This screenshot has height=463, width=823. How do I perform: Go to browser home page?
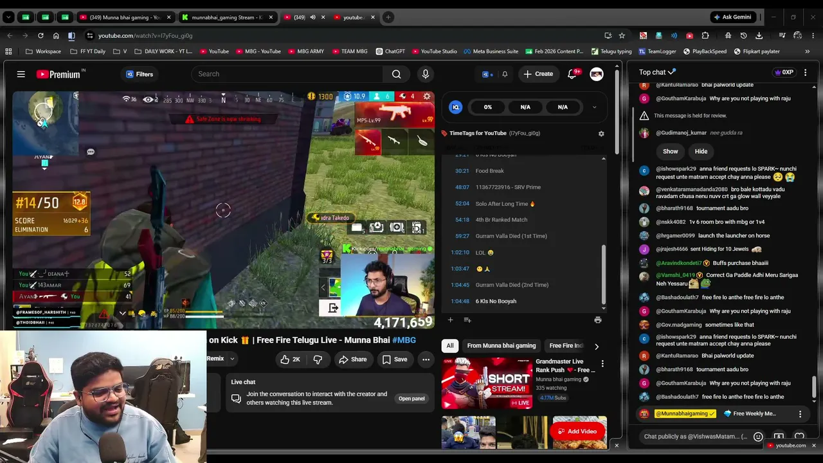tap(56, 35)
